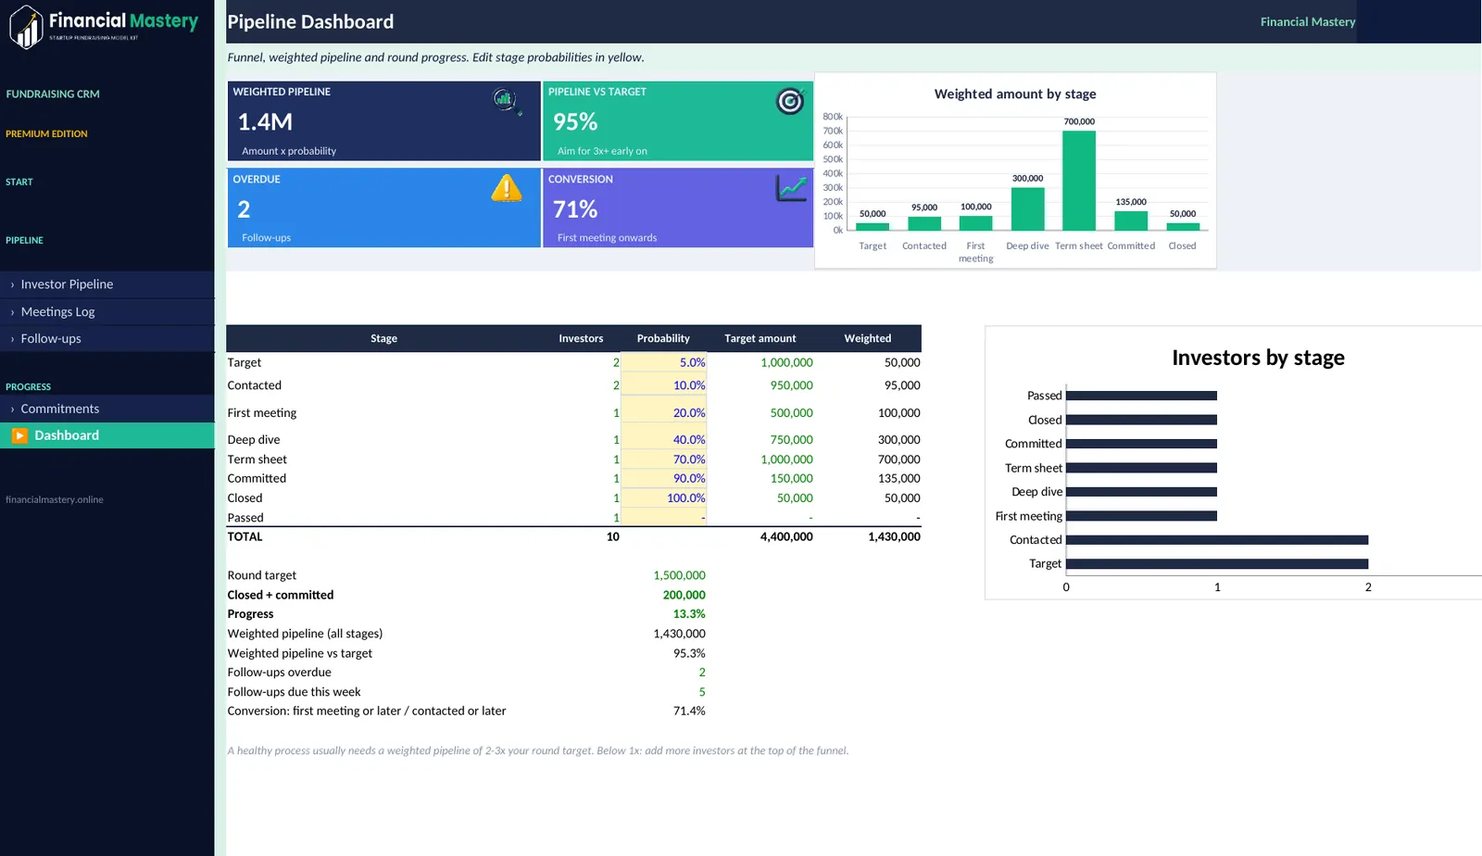
Task: Open the Commitments sheet
Action: [x=107, y=409]
